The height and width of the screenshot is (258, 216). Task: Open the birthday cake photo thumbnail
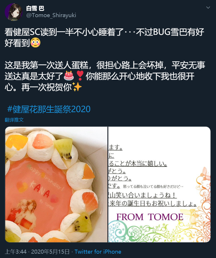56,184
